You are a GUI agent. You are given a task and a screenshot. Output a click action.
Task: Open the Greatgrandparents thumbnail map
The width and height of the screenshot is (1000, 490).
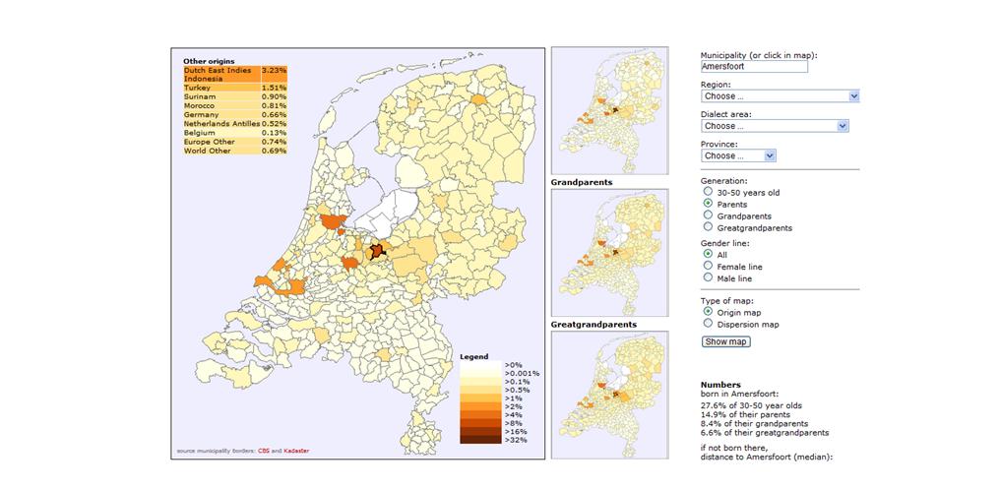click(609, 395)
